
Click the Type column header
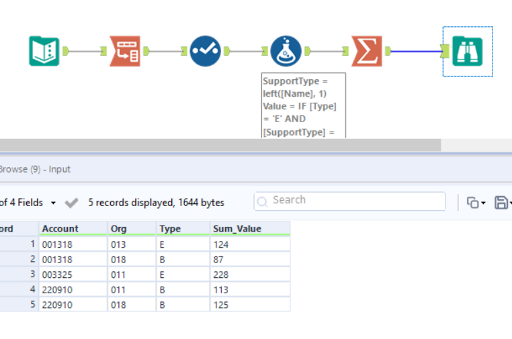tap(170, 228)
